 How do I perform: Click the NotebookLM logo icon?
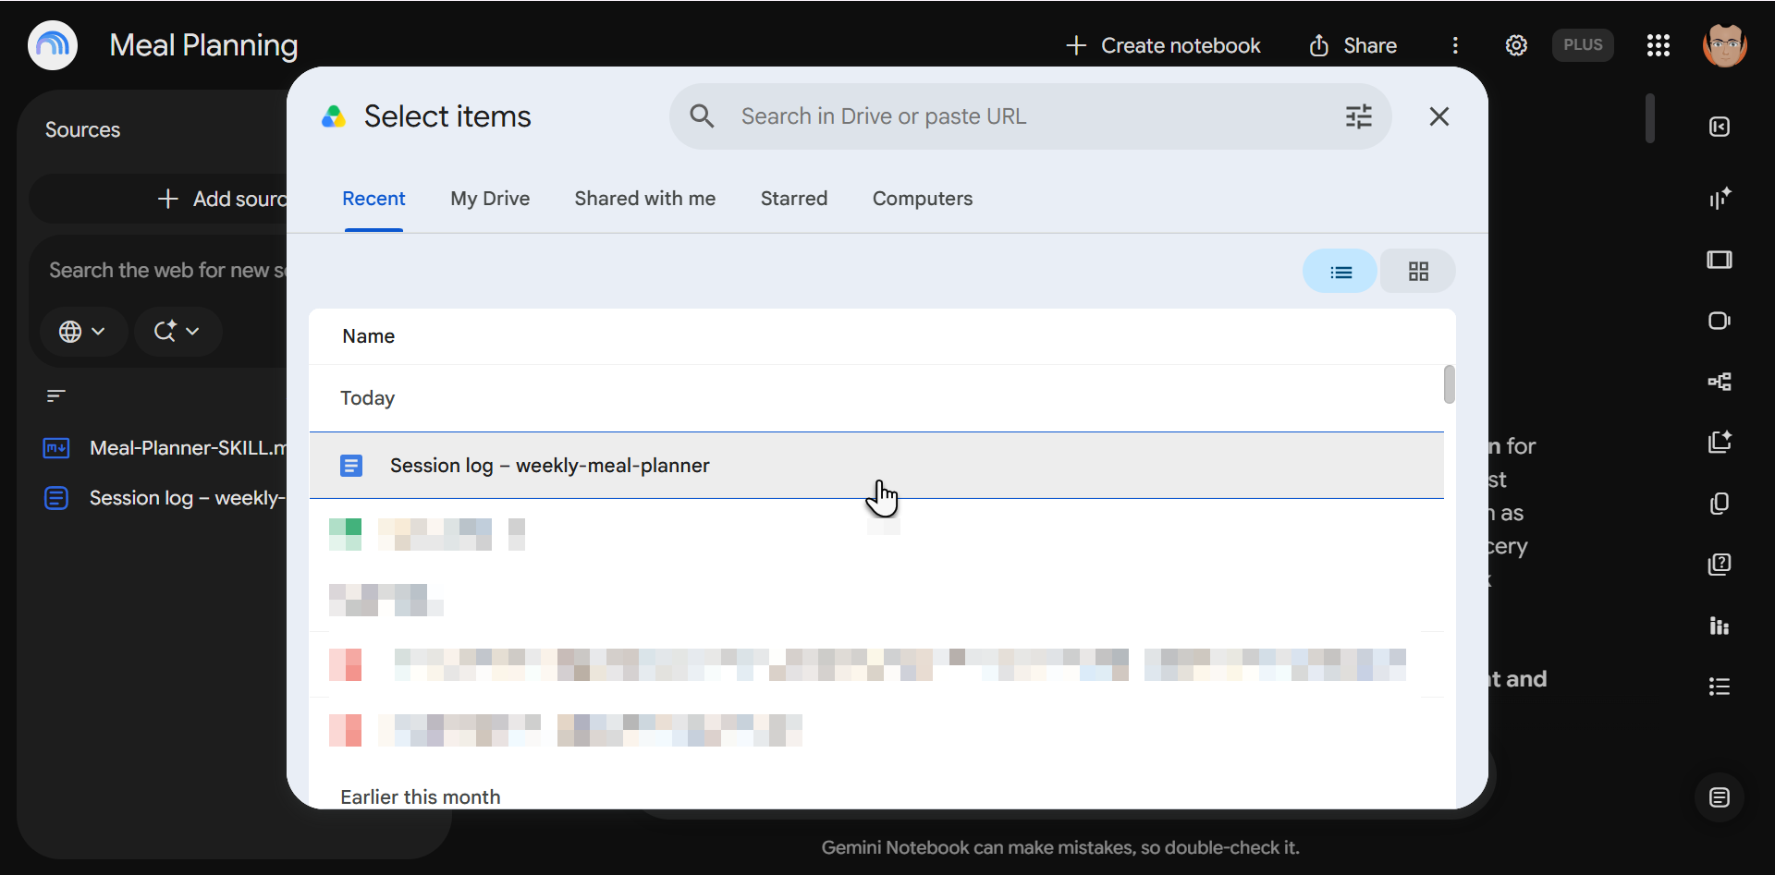click(53, 45)
